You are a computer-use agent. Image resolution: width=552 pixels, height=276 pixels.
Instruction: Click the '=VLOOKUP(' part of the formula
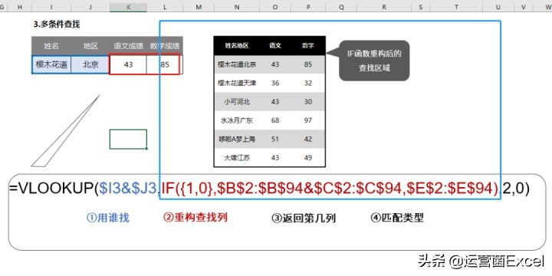pos(54,189)
